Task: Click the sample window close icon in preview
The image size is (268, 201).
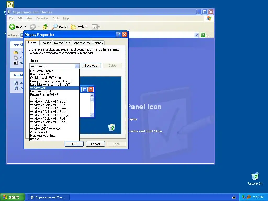Action: pos(91,90)
